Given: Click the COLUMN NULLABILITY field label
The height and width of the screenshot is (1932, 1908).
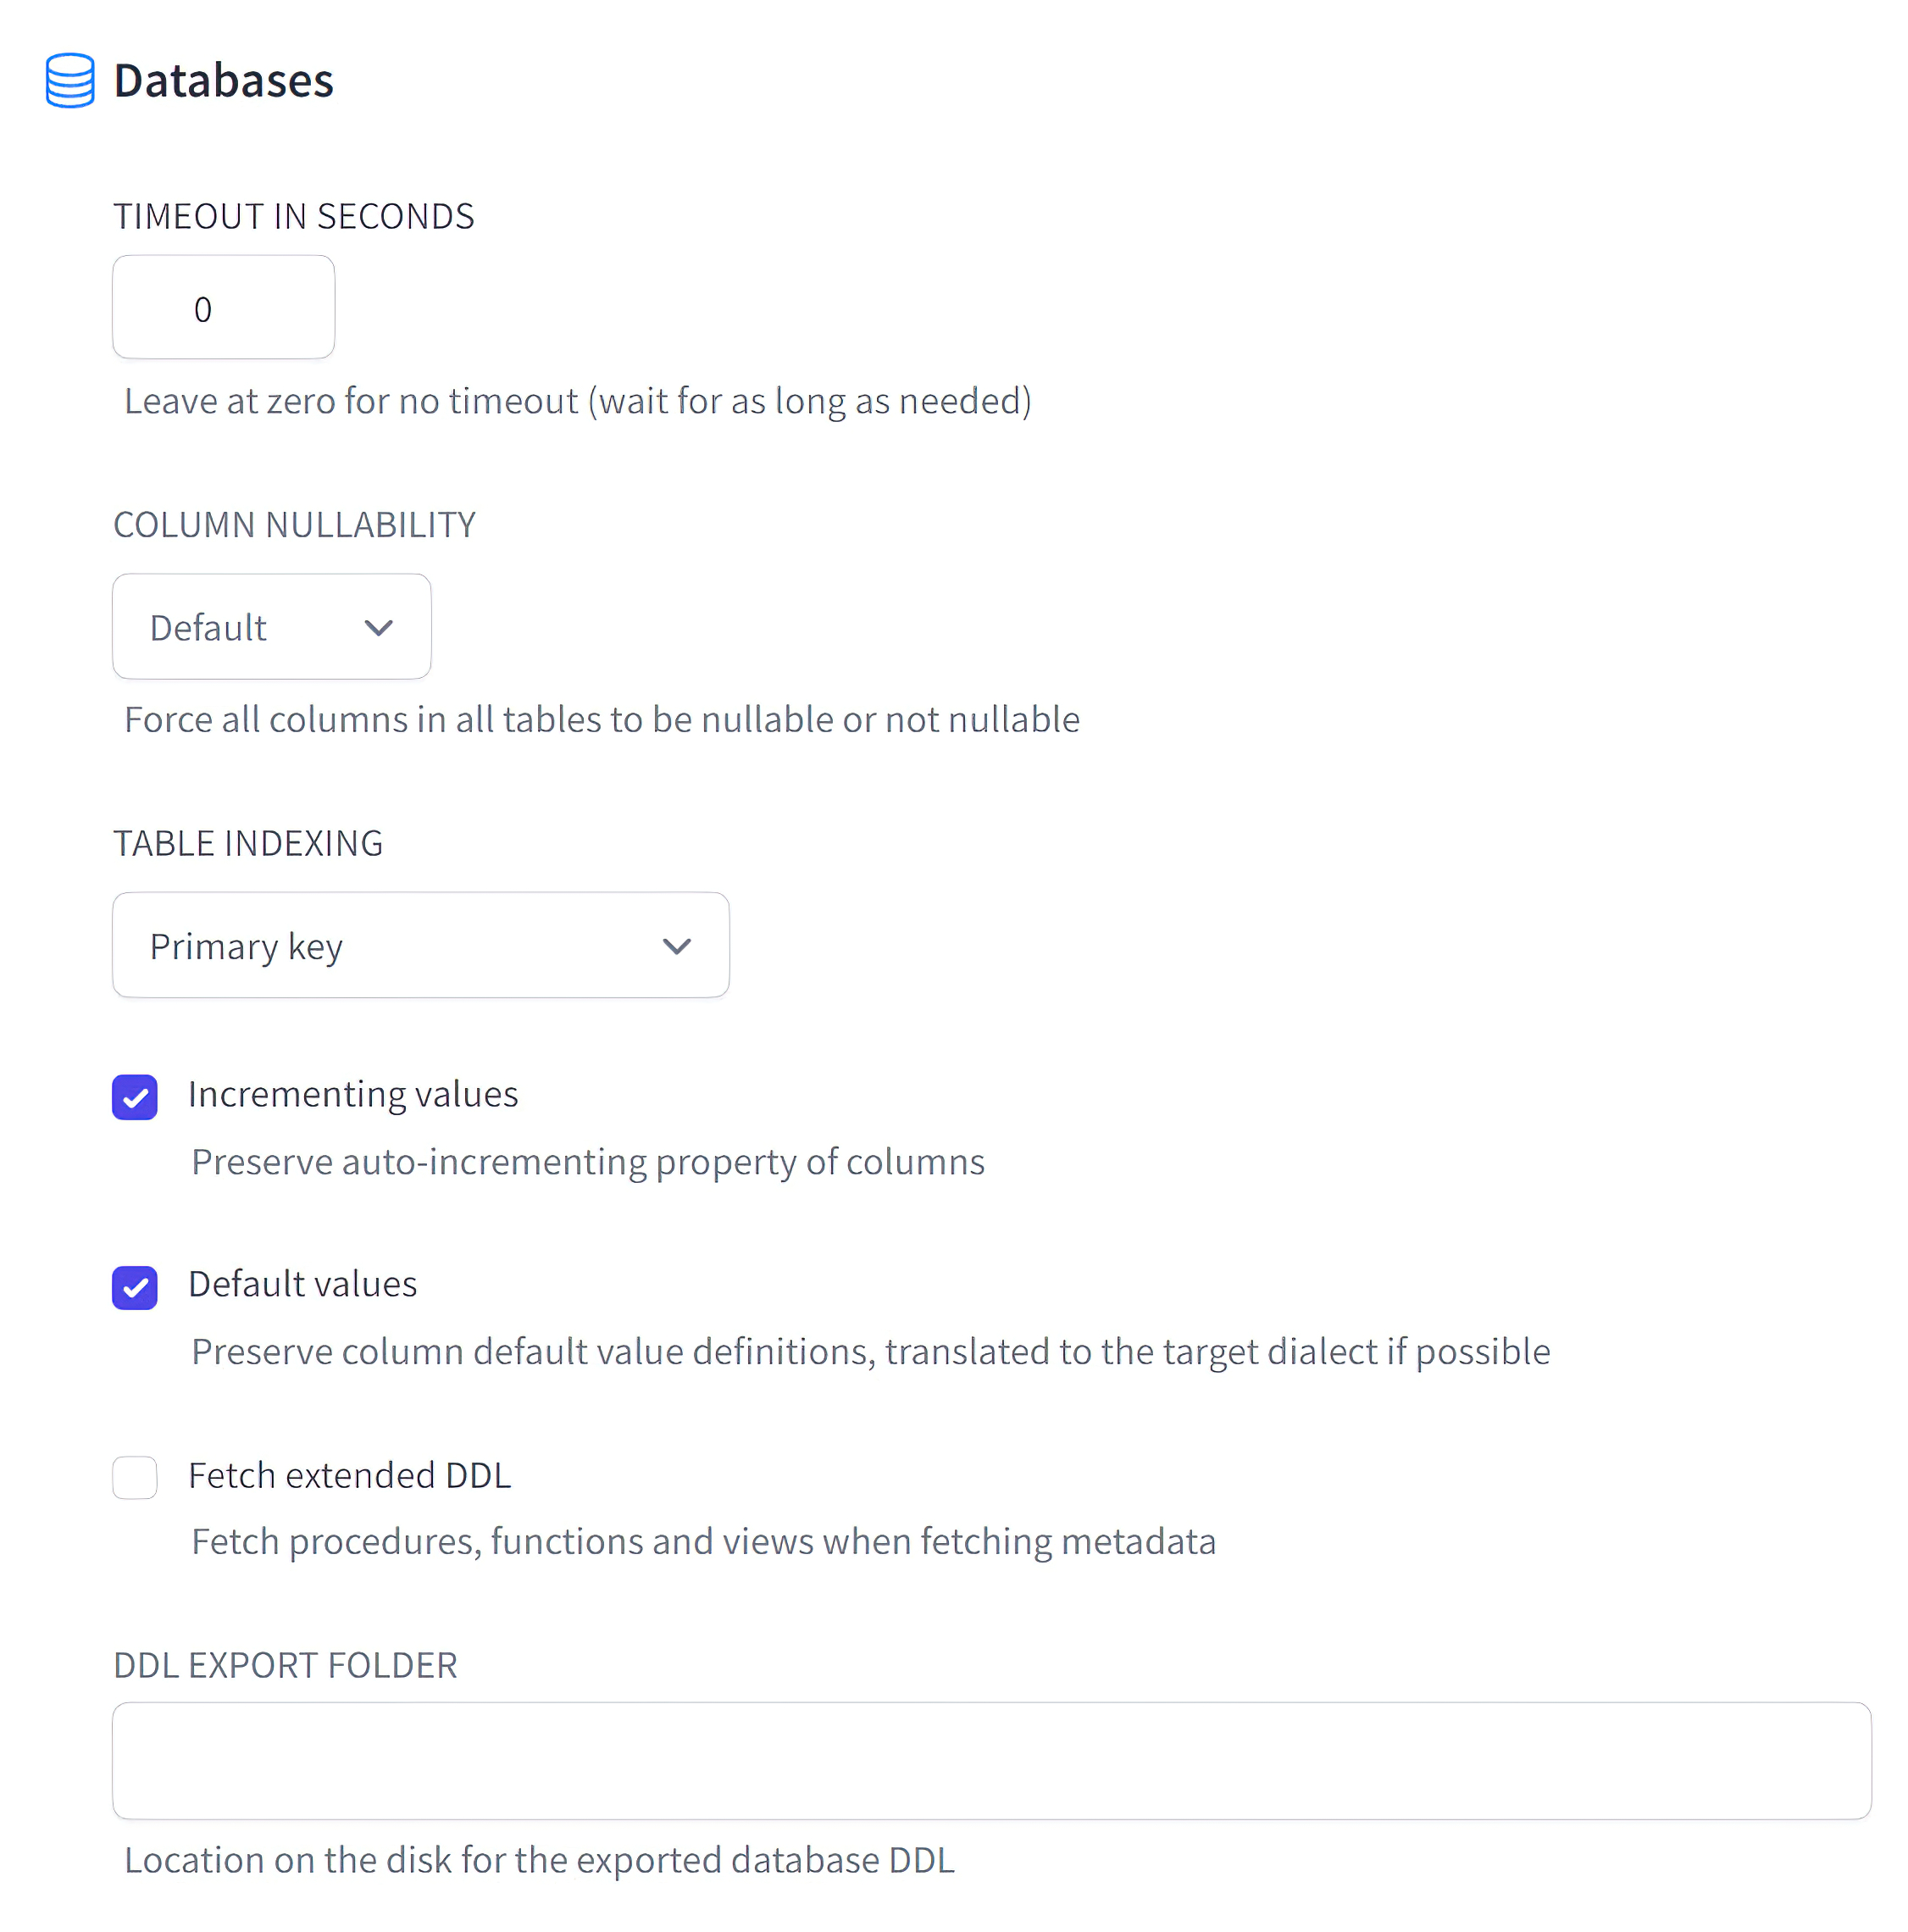Looking at the screenshot, I should tap(294, 525).
